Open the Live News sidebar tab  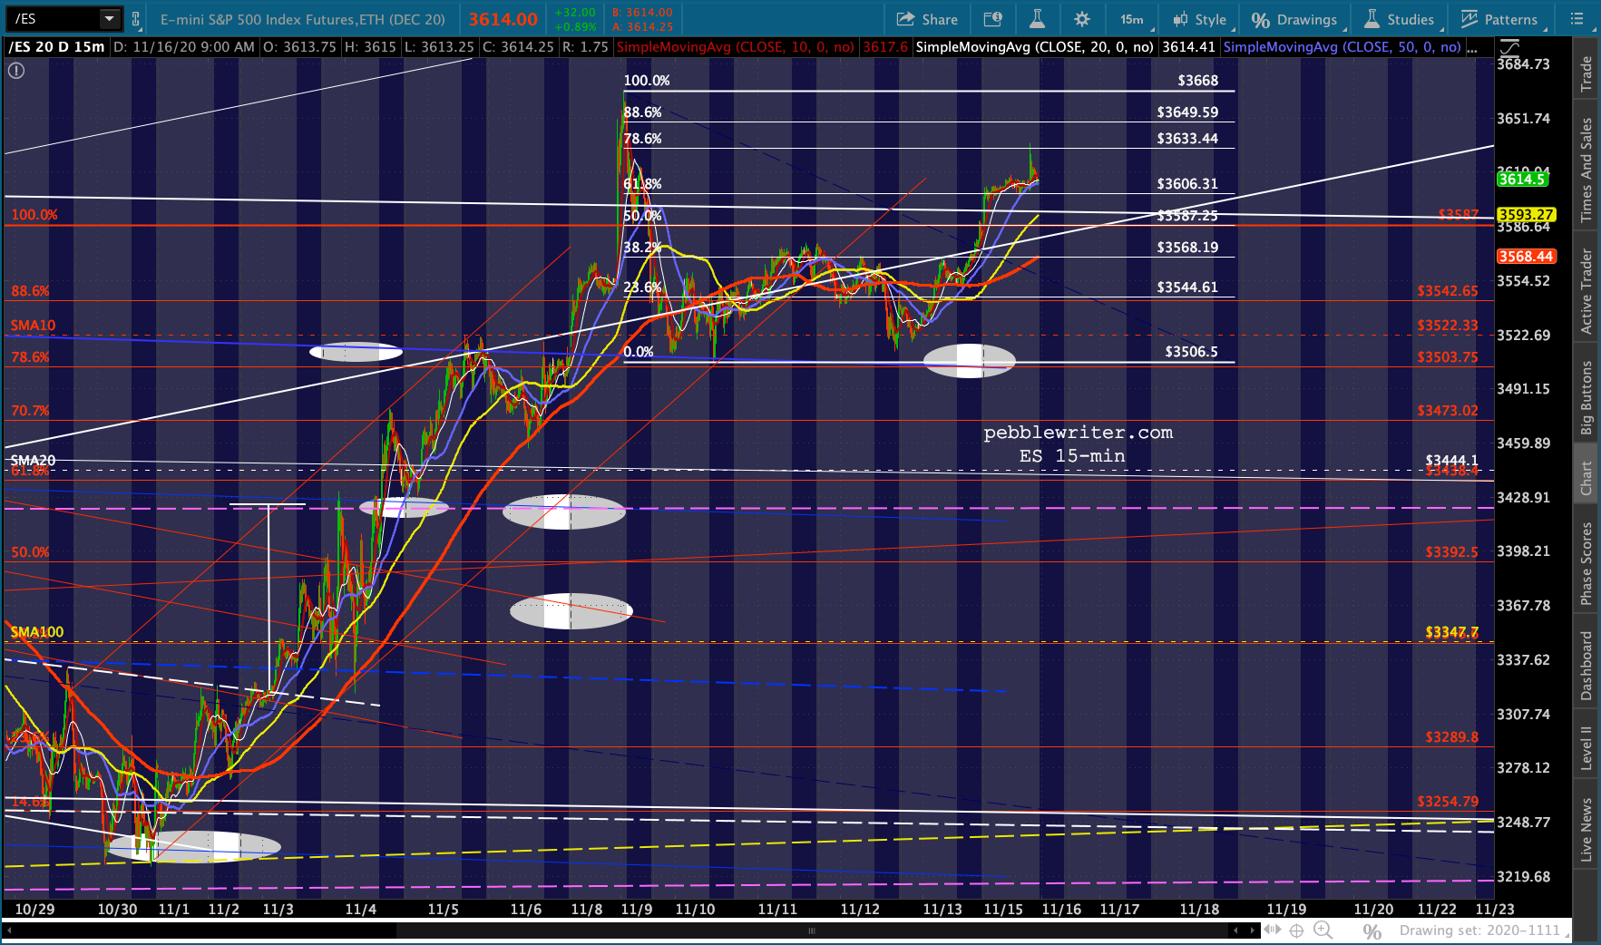[1586, 829]
